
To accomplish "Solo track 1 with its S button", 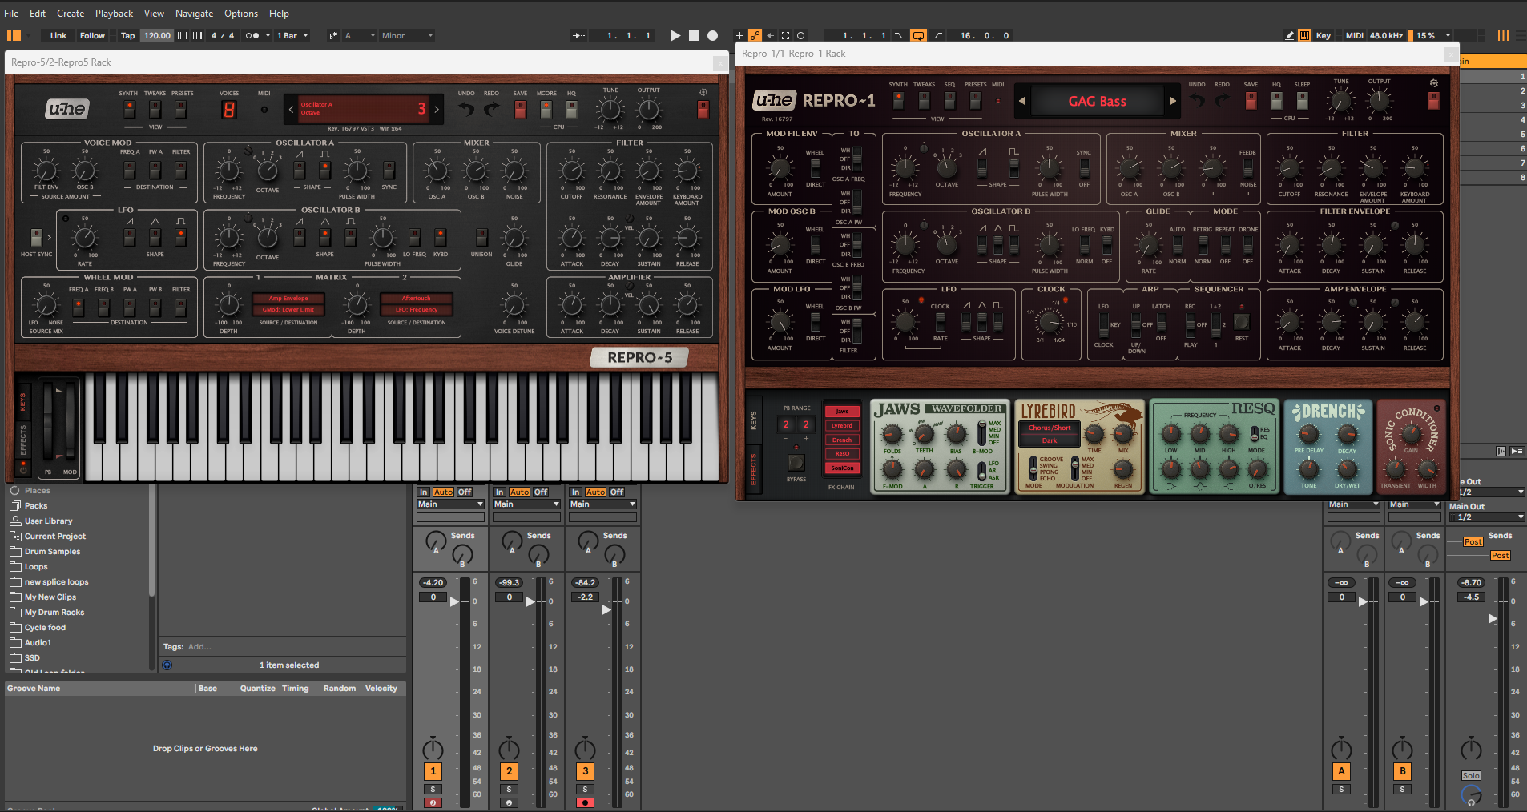I will (x=433, y=789).
